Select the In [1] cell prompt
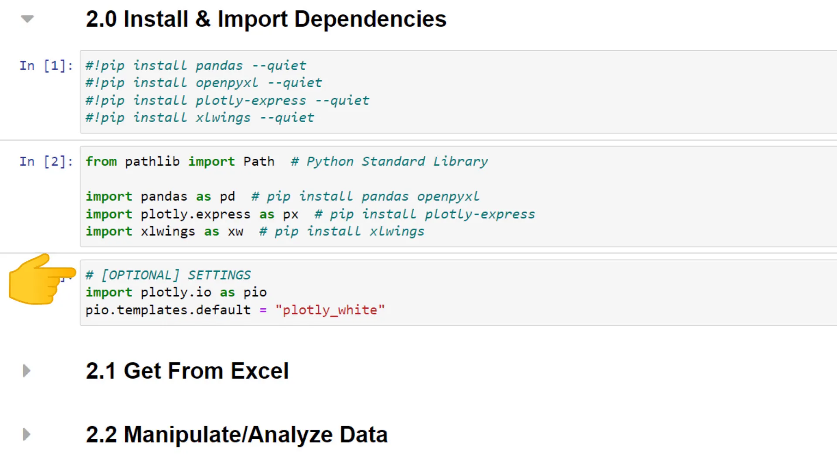The image size is (837, 471). click(45, 65)
